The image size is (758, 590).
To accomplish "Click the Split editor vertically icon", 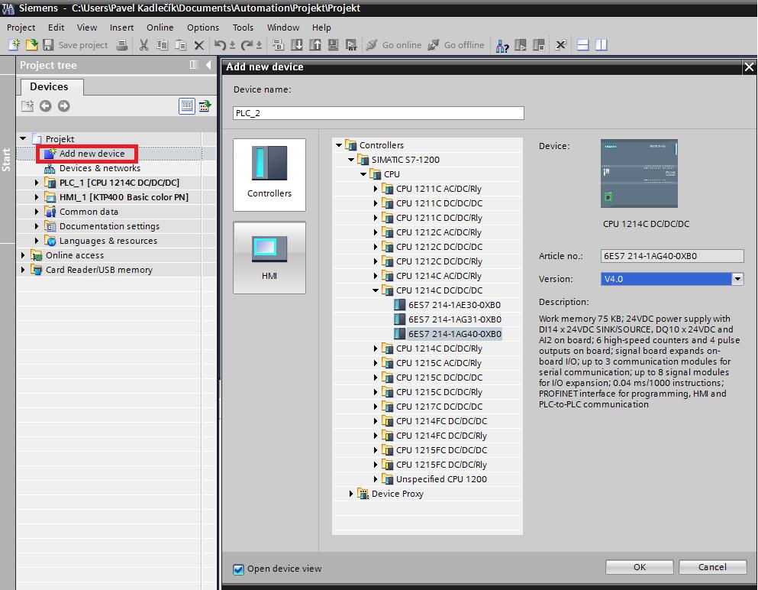I will coord(601,45).
